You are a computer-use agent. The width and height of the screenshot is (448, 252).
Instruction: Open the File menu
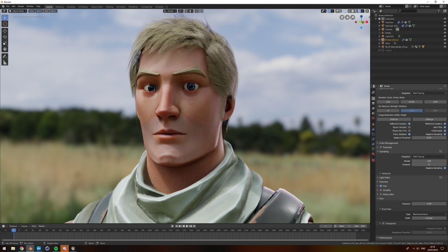tap(7, 6)
